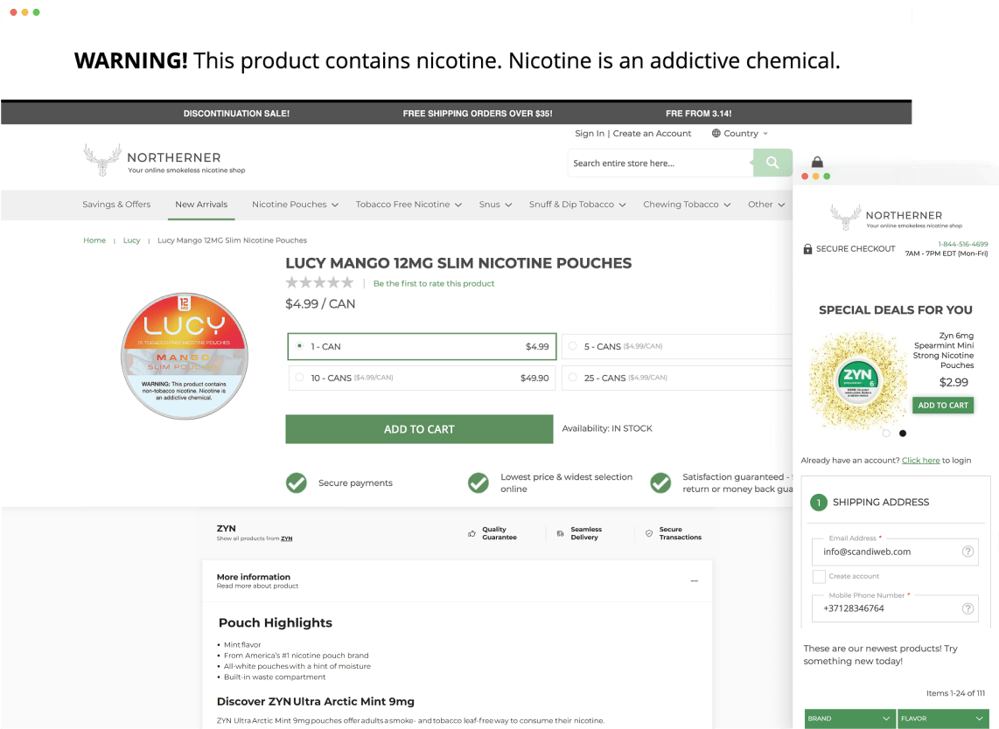
Task: Click the Quality Guarantee thumbs-up icon
Action: click(472, 533)
